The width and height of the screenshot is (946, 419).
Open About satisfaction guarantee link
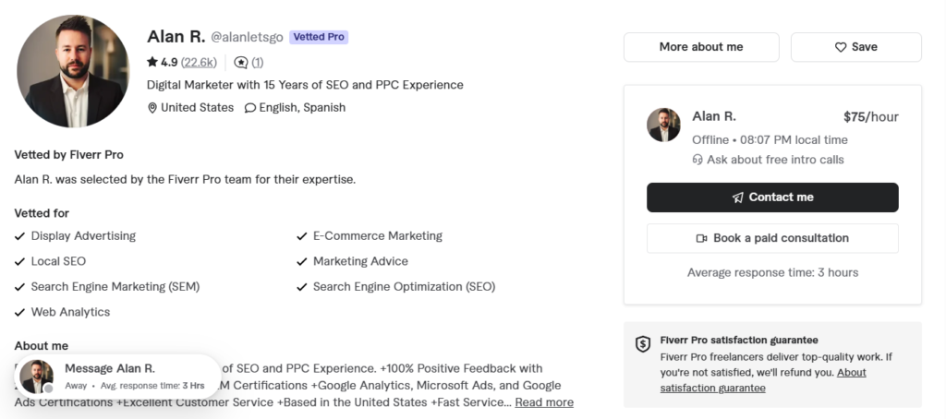point(763,380)
